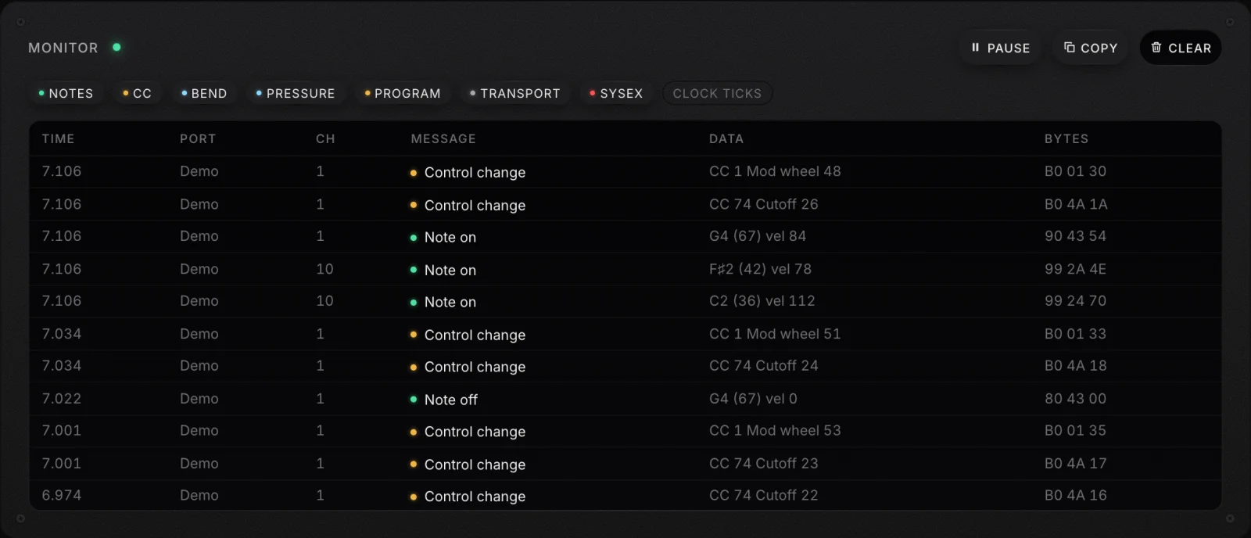Viewport: 1251px width, 538px height.
Task: Select the row CC 1 Mod wheel 48
Action: [625, 171]
